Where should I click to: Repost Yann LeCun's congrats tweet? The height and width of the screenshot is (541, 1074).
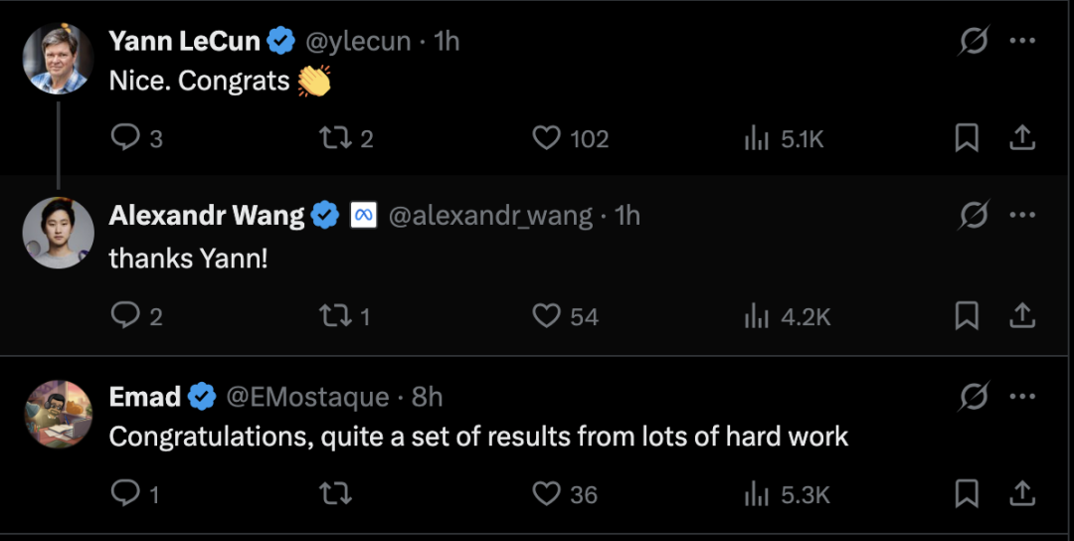(x=333, y=137)
